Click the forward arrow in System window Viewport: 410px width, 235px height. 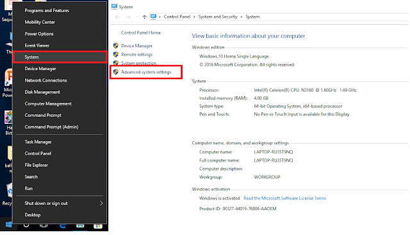(128, 17)
